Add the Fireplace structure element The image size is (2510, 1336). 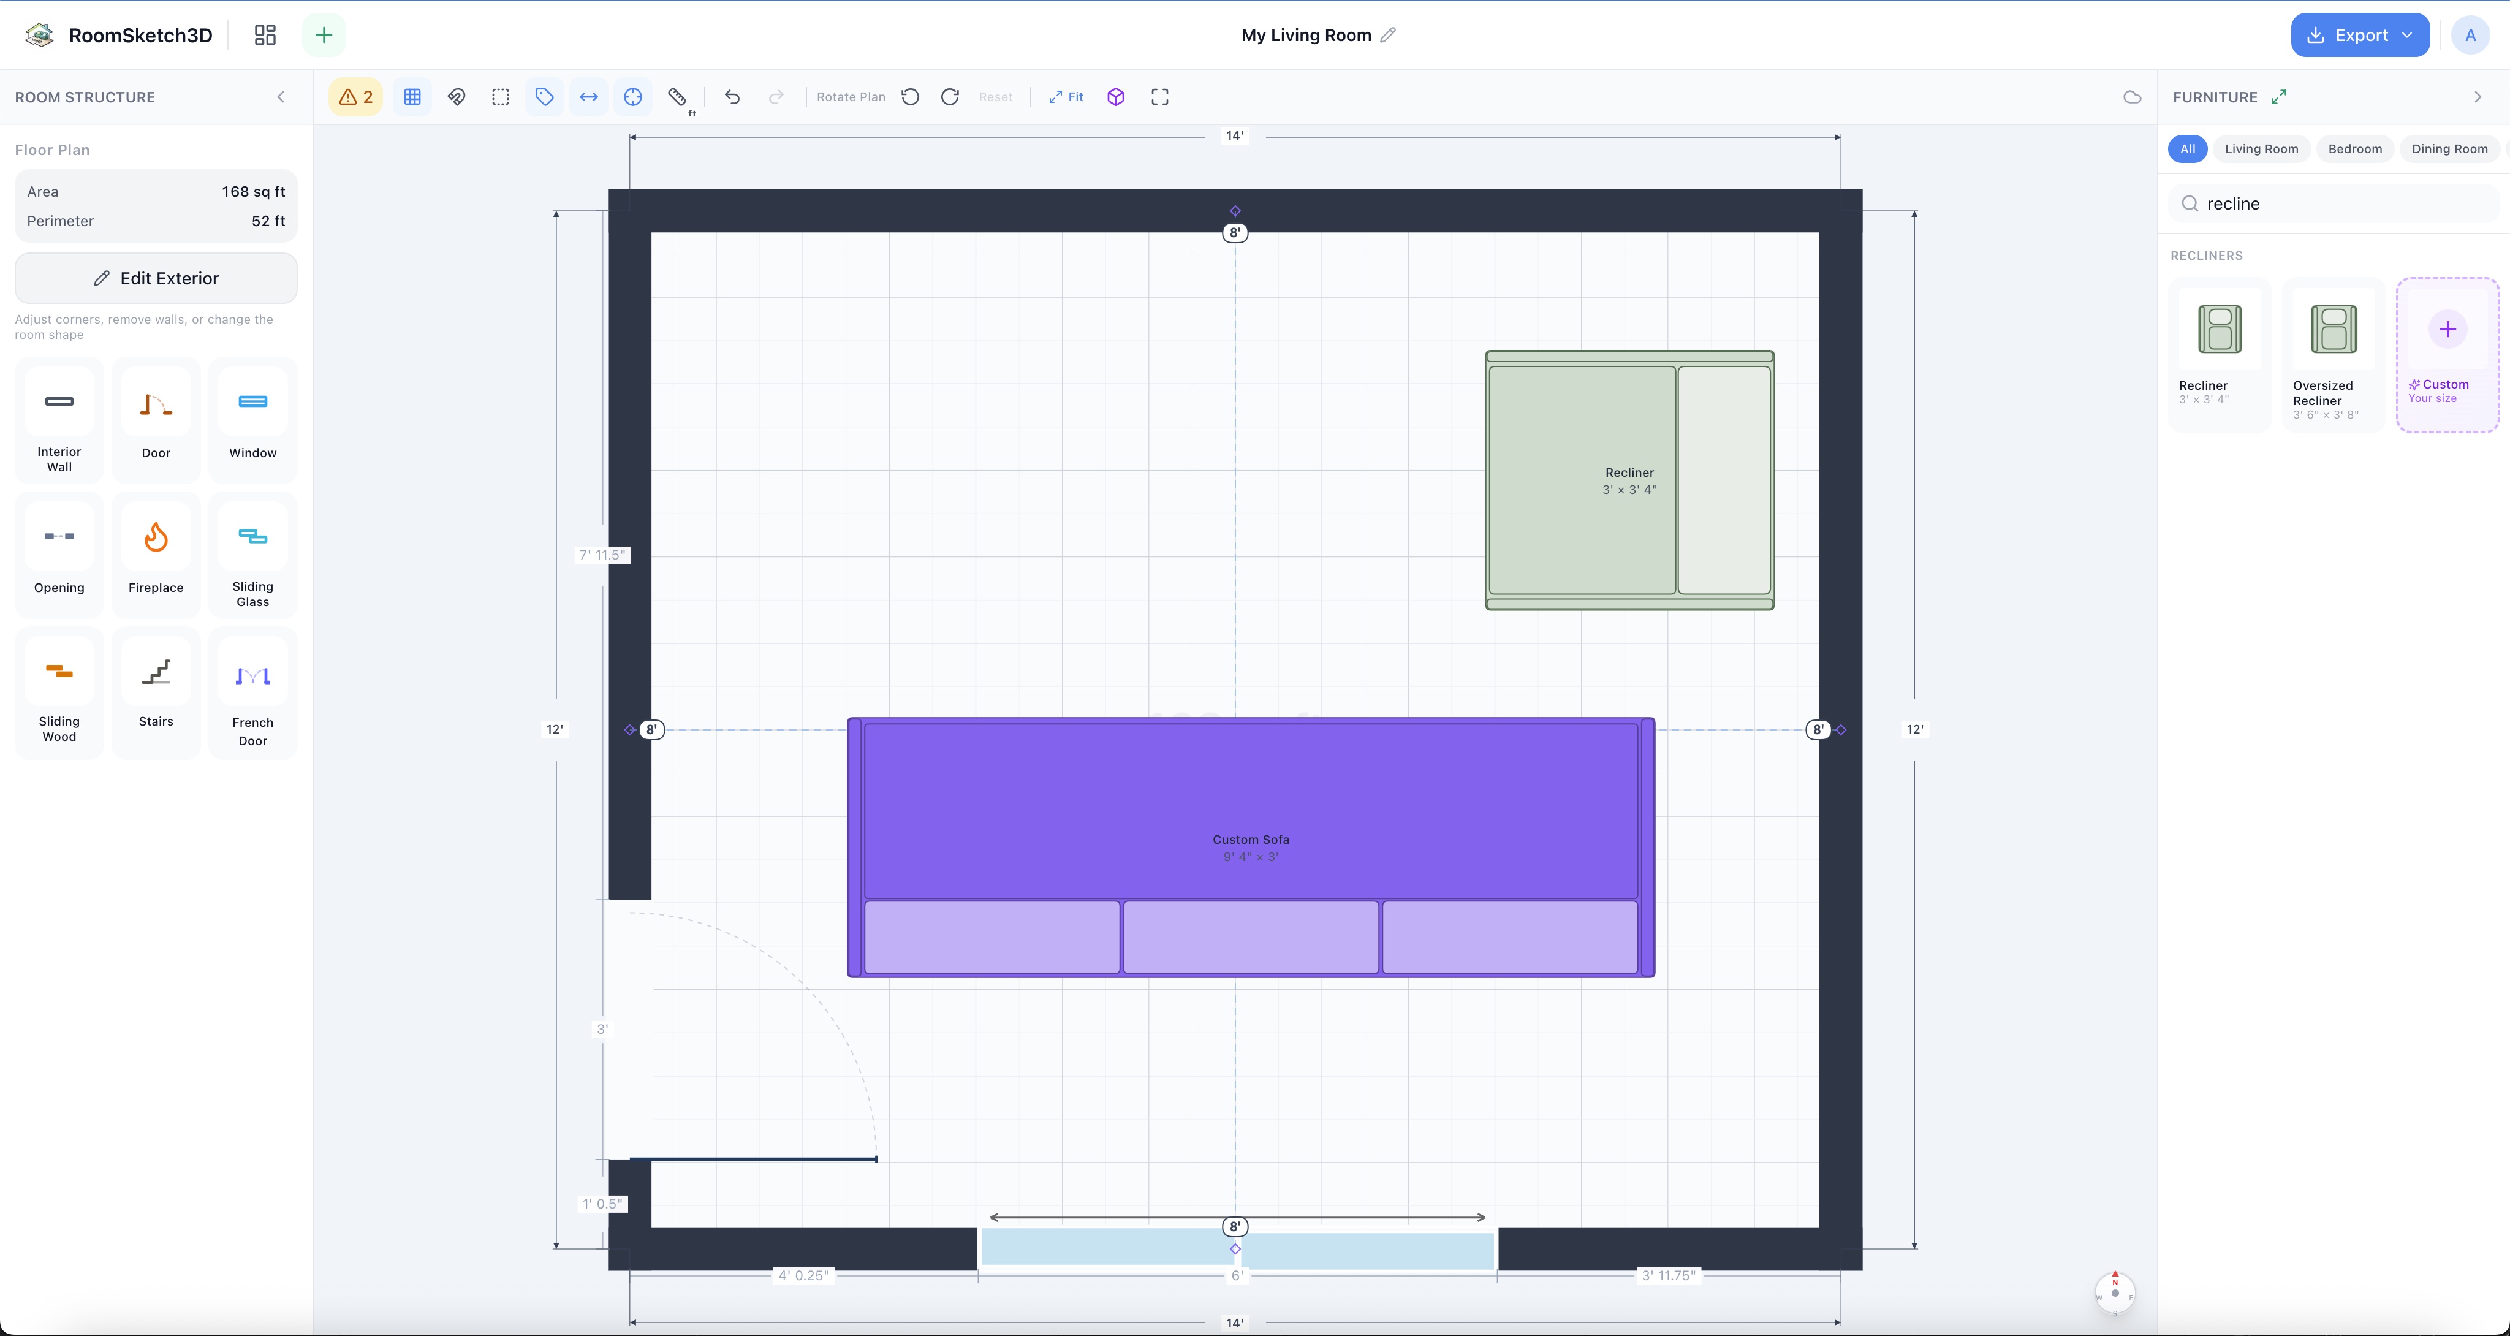(156, 555)
